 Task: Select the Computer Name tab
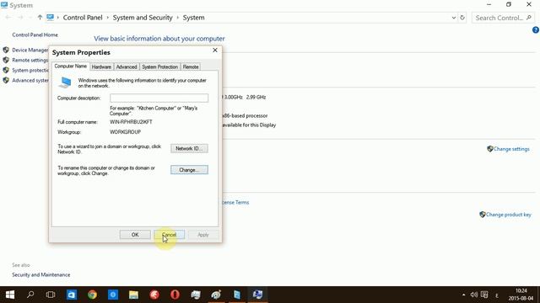pyautogui.click(x=71, y=66)
